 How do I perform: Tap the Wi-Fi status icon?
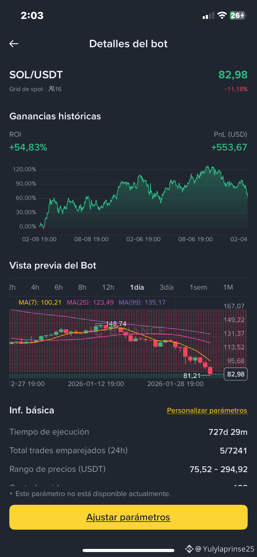(x=222, y=16)
